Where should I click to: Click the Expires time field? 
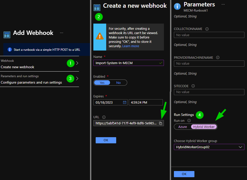point(146,102)
